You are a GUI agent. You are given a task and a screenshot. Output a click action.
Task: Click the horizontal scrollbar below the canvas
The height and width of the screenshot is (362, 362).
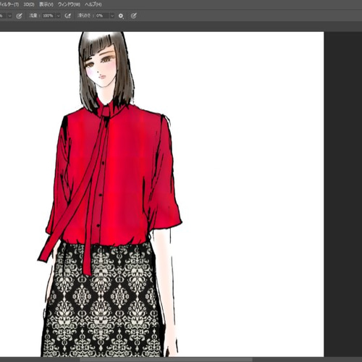pyautogui.click(x=167, y=360)
